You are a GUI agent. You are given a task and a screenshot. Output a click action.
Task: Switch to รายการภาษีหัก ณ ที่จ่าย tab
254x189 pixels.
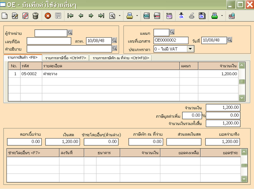coord(121,58)
